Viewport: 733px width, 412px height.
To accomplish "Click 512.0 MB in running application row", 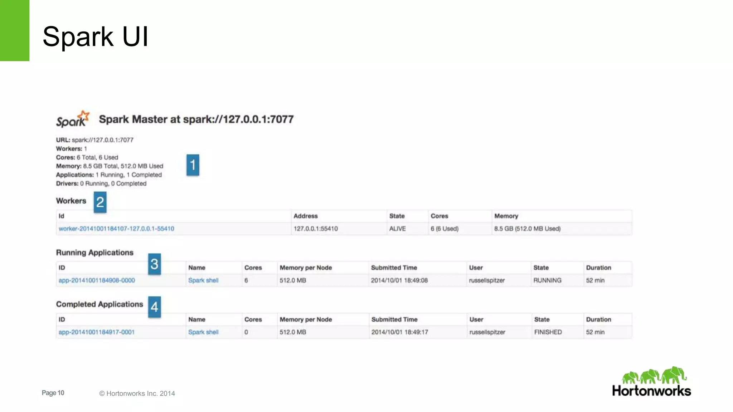I will tap(293, 280).
